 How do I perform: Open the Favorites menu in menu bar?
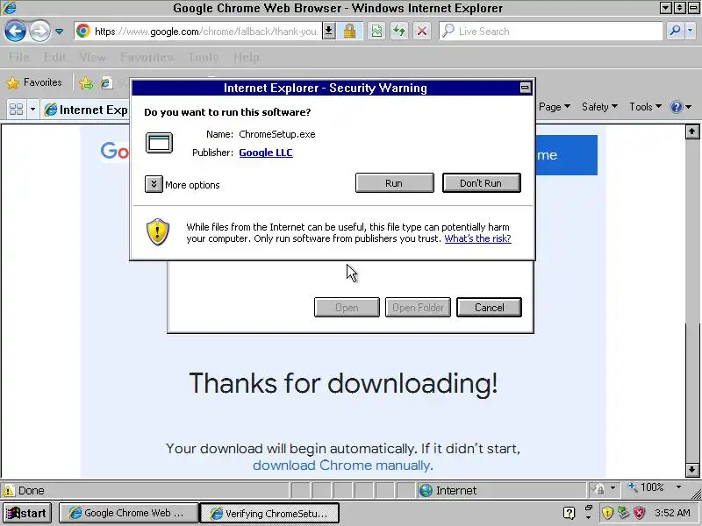147,57
